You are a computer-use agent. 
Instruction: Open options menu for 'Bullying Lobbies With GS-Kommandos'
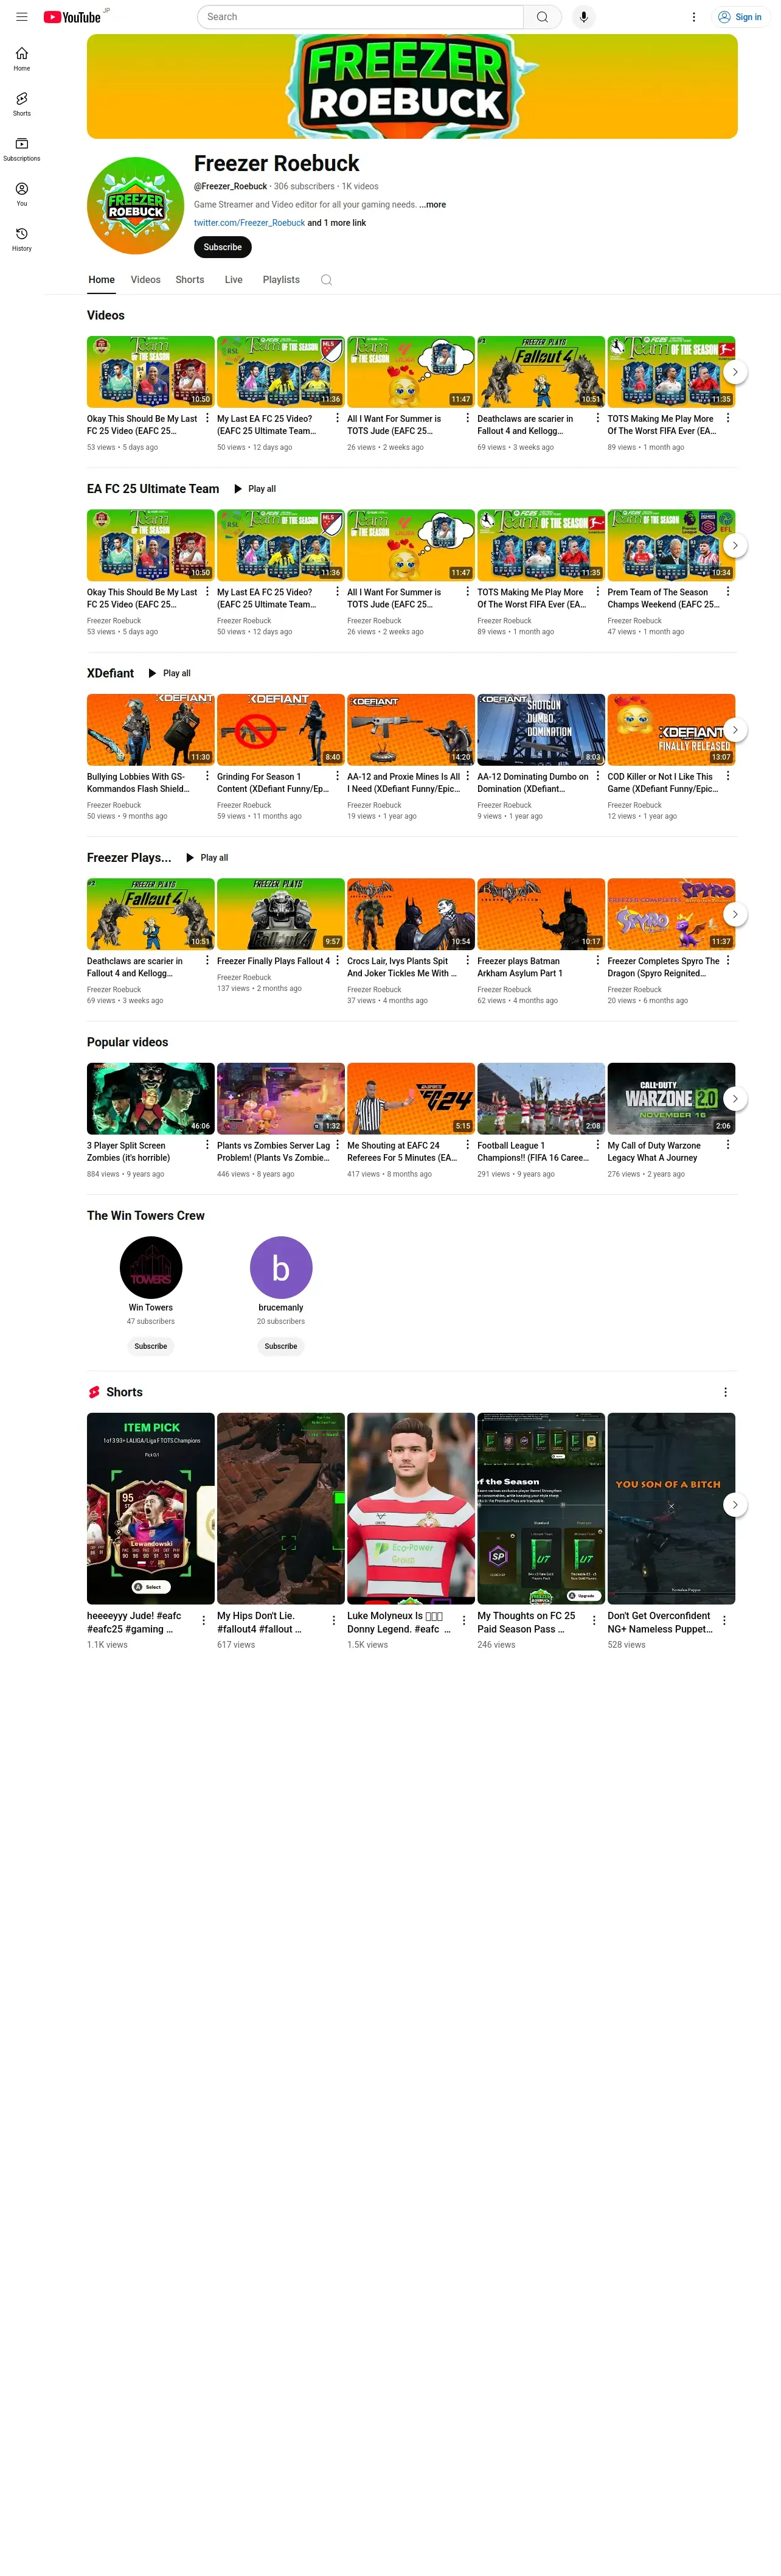point(208,775)
